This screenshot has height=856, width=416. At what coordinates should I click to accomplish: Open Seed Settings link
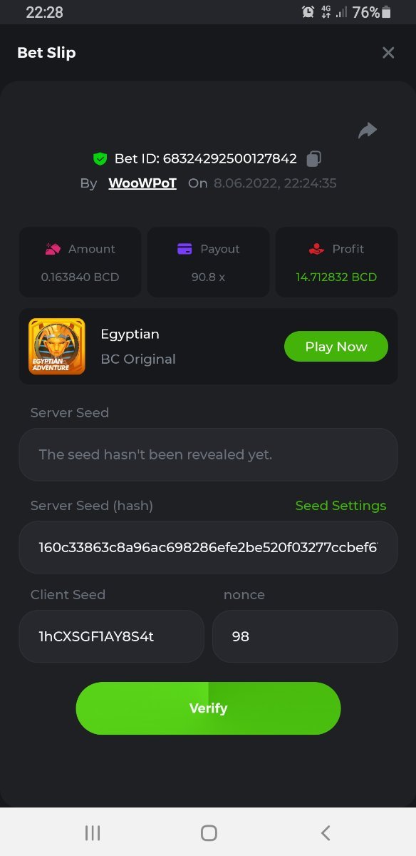(x=340, y=505)
